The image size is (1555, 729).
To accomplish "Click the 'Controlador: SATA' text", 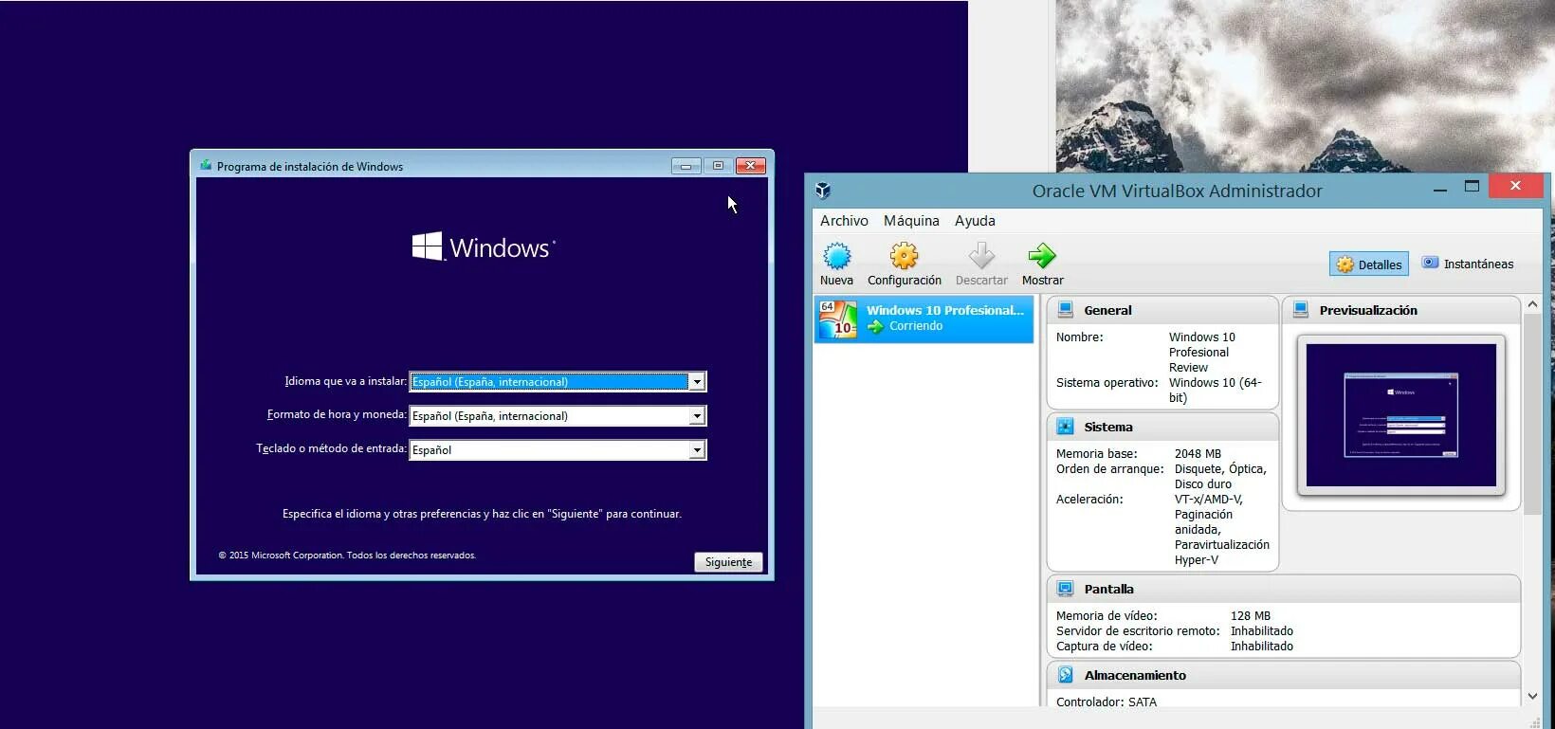I will pos(1107,702).
